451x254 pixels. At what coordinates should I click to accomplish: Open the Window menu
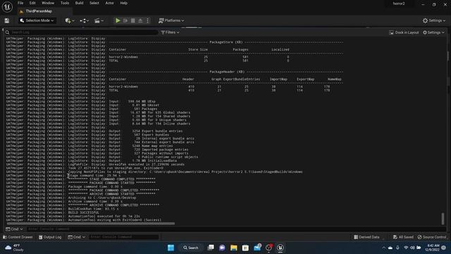pyautogui.click(x=48, y=3)
